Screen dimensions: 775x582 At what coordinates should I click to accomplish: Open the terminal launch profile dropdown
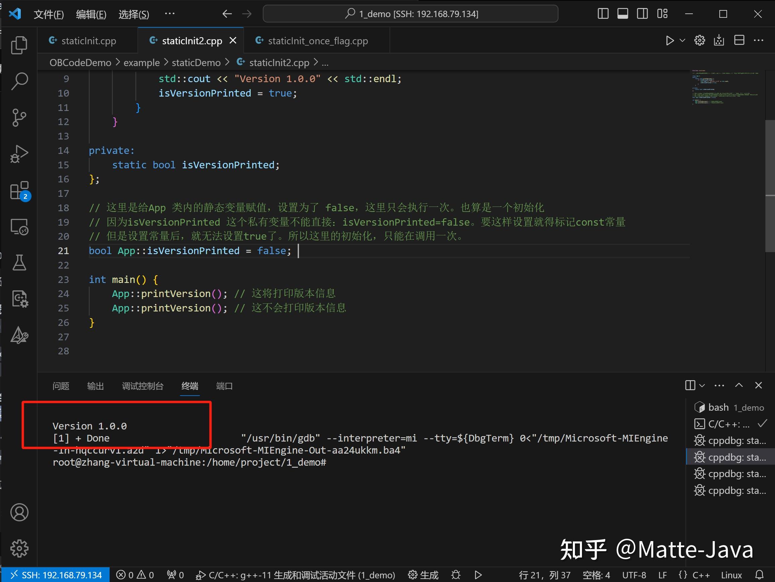tap(702, 386)
